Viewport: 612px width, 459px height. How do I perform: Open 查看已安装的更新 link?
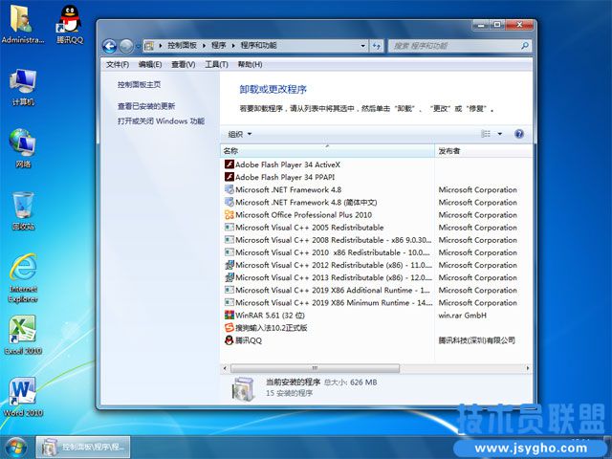coord(146,106)
